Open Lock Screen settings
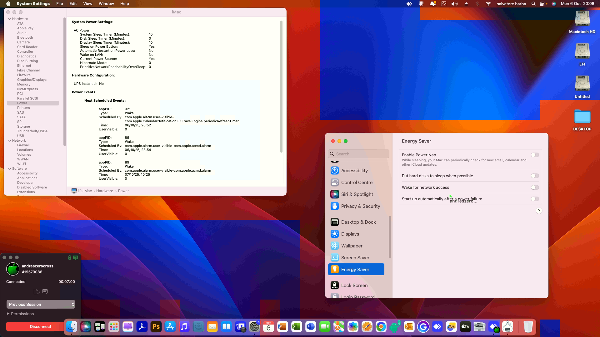 (354, 285)
